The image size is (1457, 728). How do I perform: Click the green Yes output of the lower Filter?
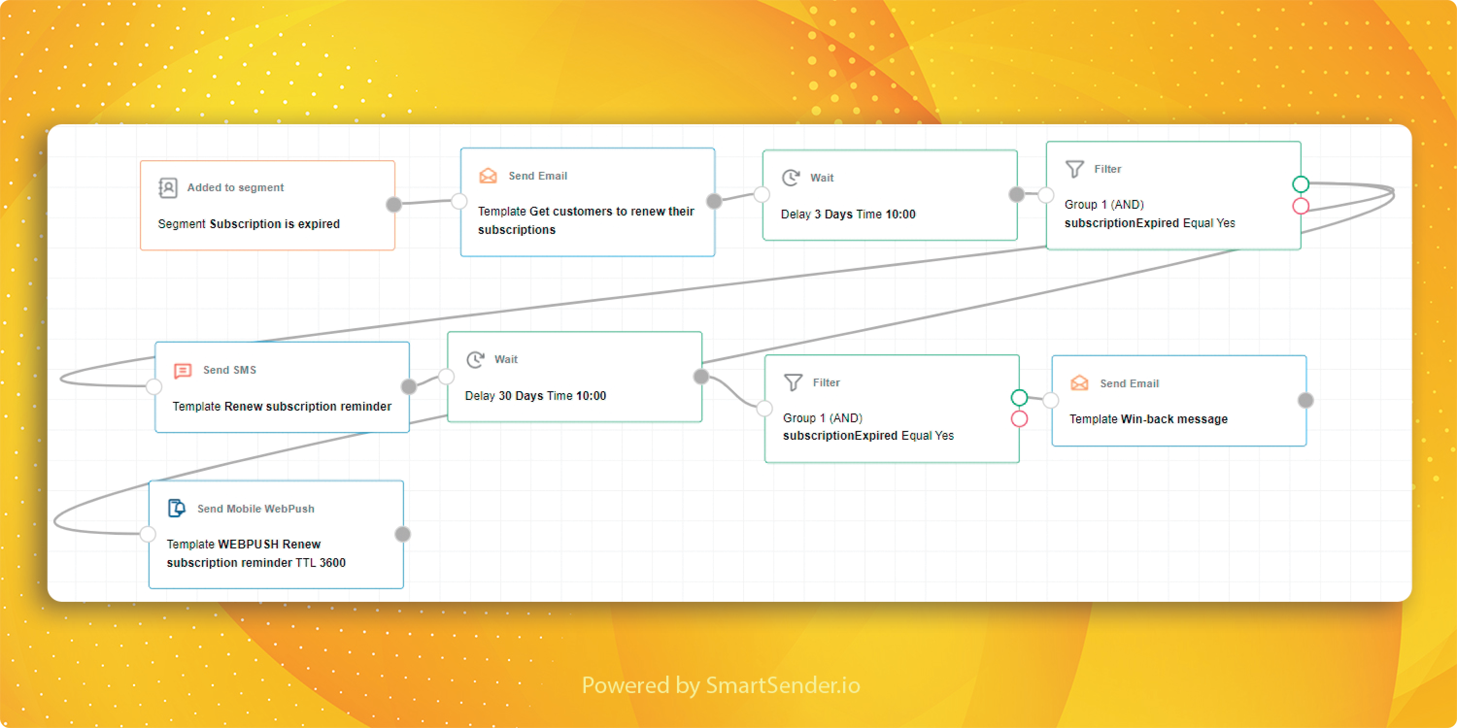[x=1019, y=398]
